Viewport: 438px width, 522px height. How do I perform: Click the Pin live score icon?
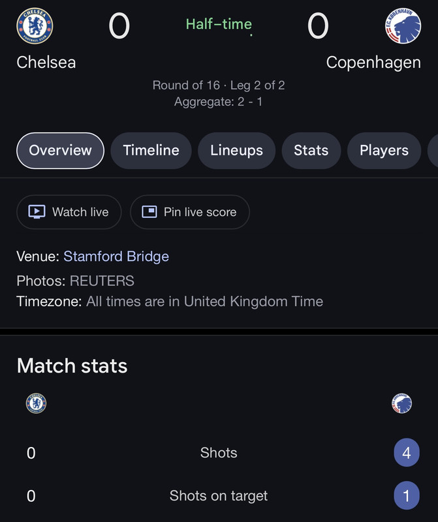[x=149, y=212]
